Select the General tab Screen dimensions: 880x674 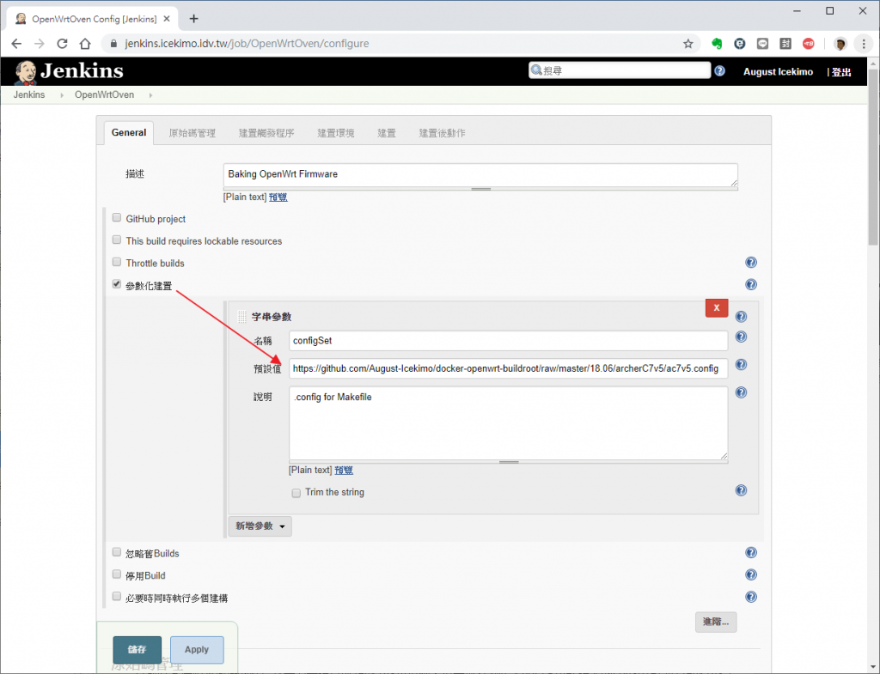(129, 133)
